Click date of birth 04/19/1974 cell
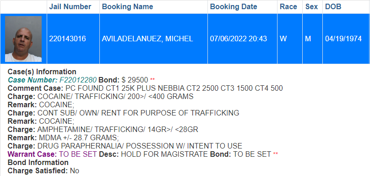The image size is (370, 176). pos(346,39)
